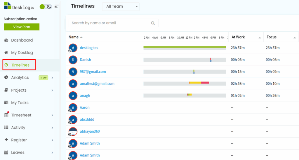Sort by the Focus column arrows
The height and width of the screenshot is (160, 299).
click(x=294, y=38)
